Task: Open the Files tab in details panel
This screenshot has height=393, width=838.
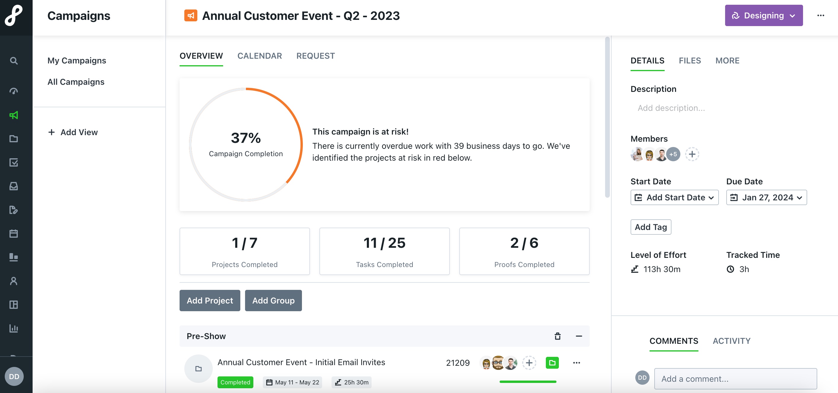Action: click(x=690, y=60)
